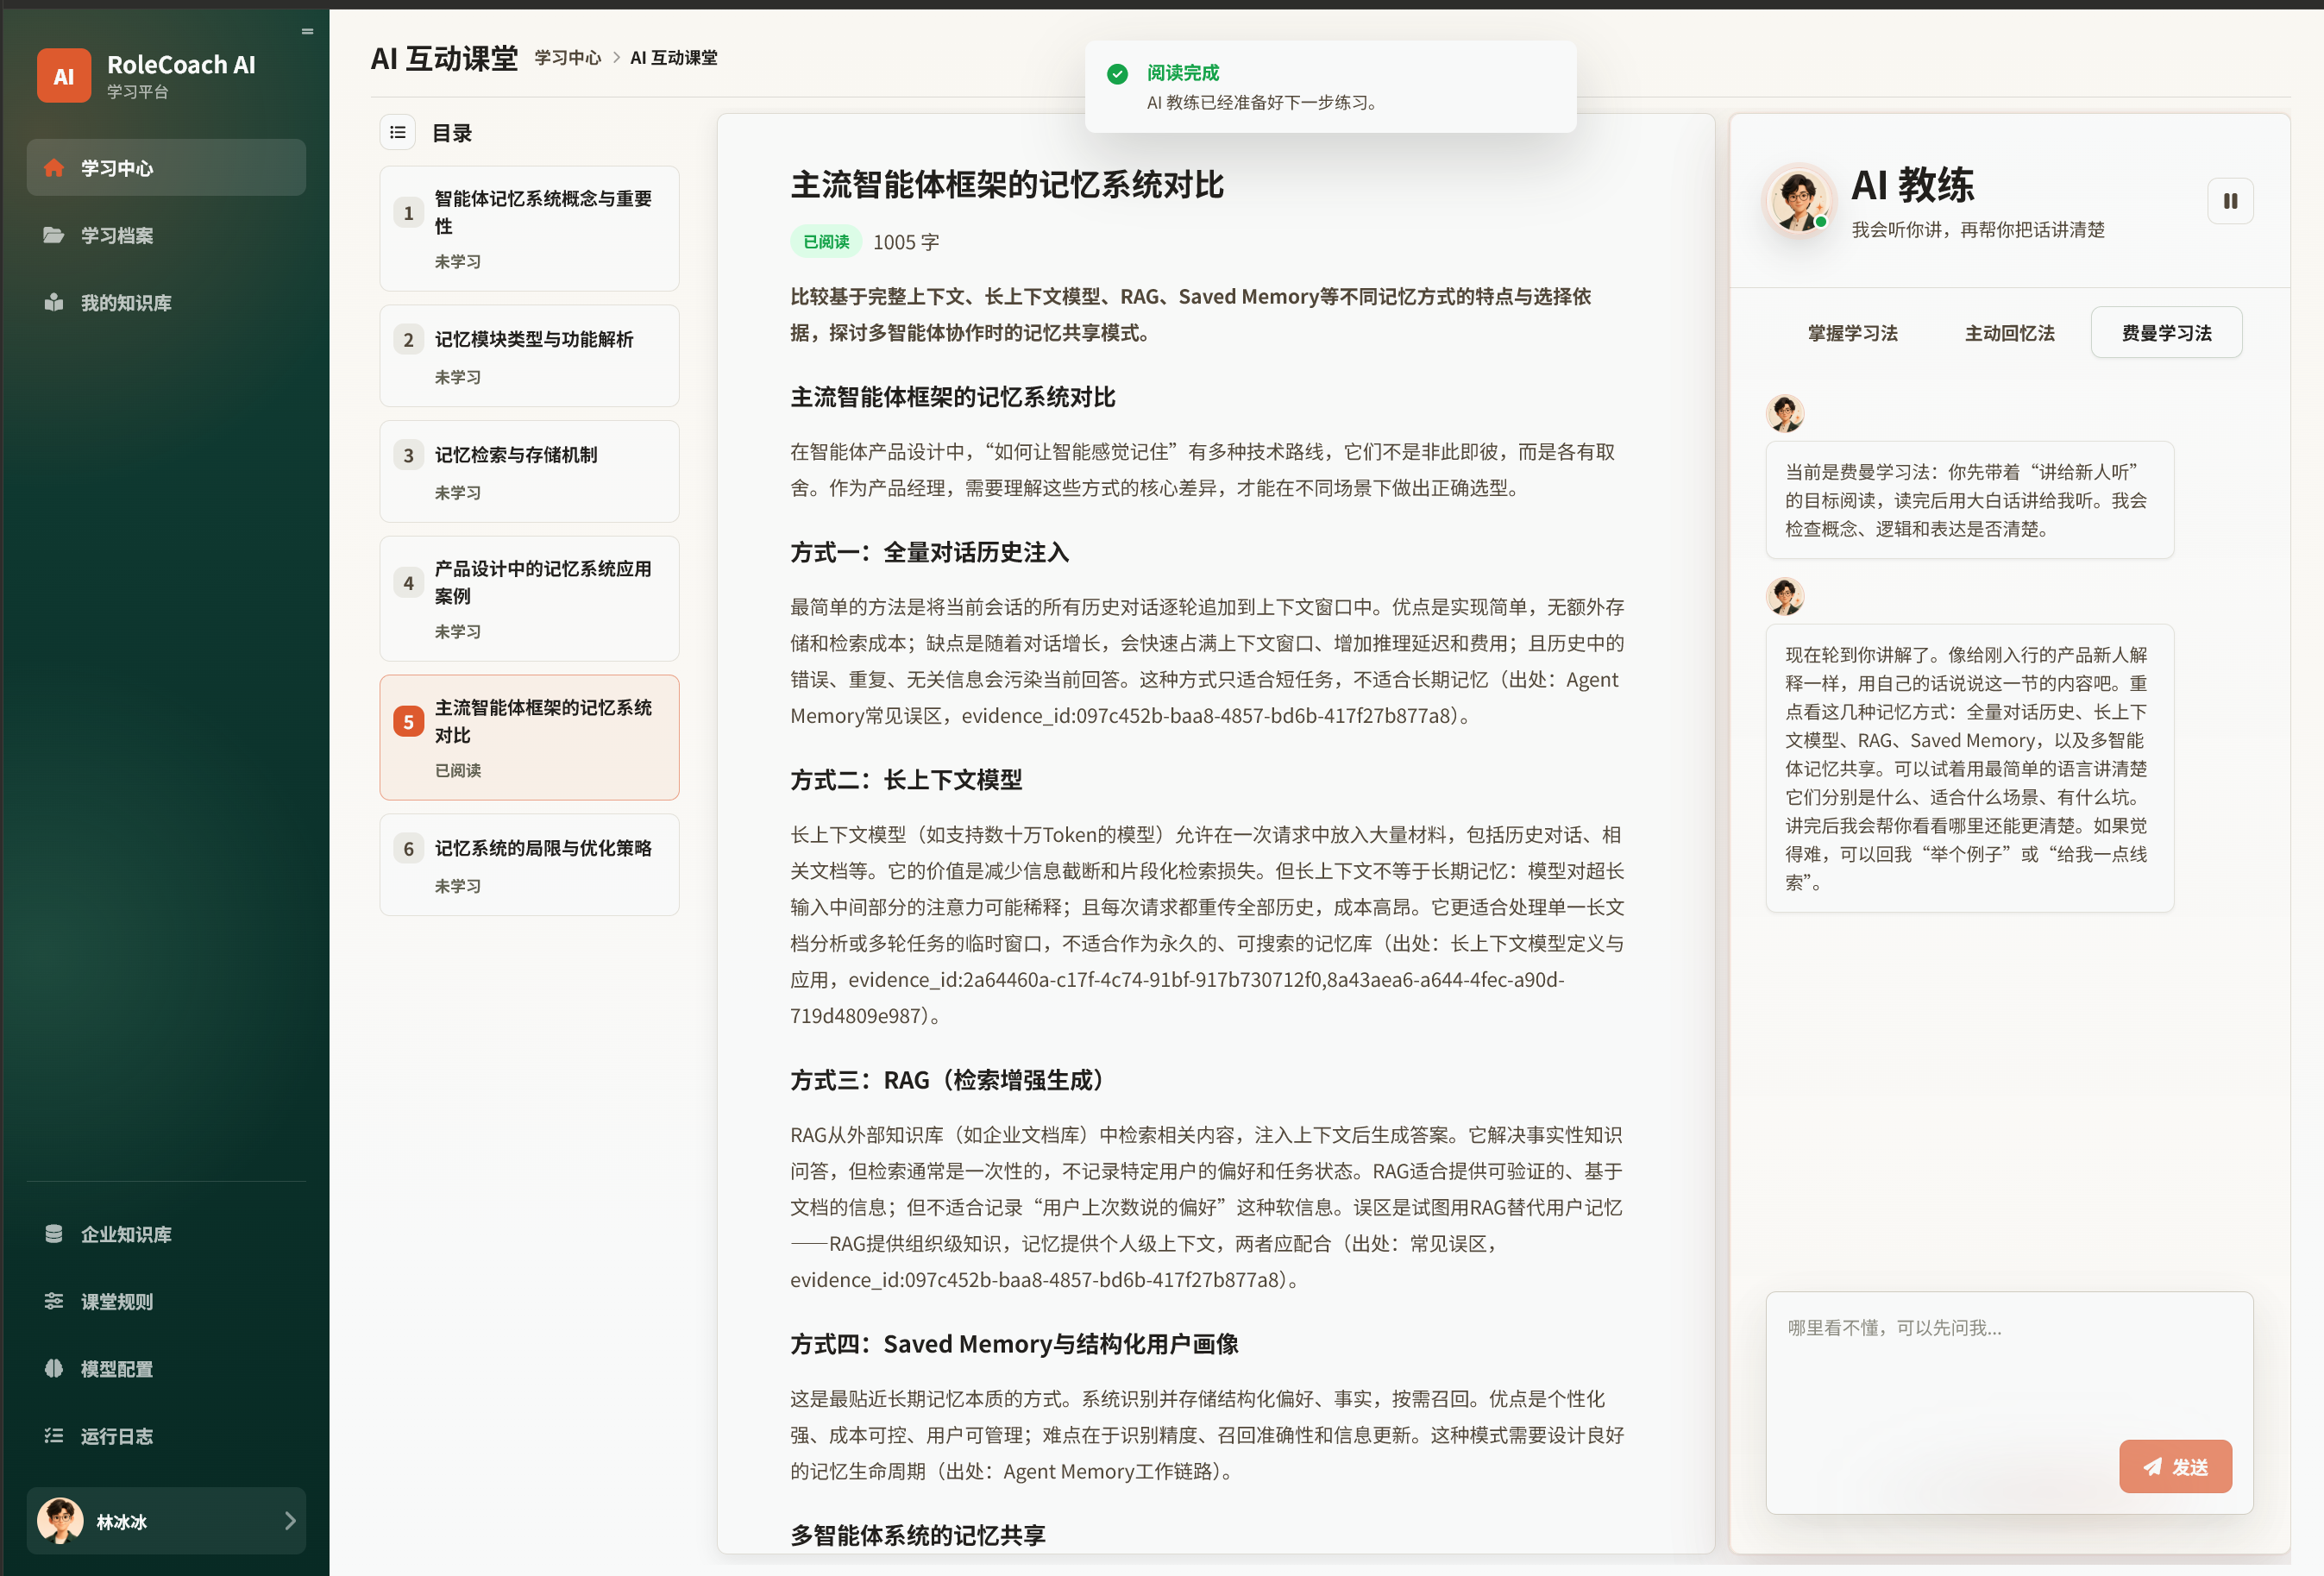Click the heading 方式一：全量对话历史注入
Viewport: 2324px width, 1576px height.
(x=929, y=552)
